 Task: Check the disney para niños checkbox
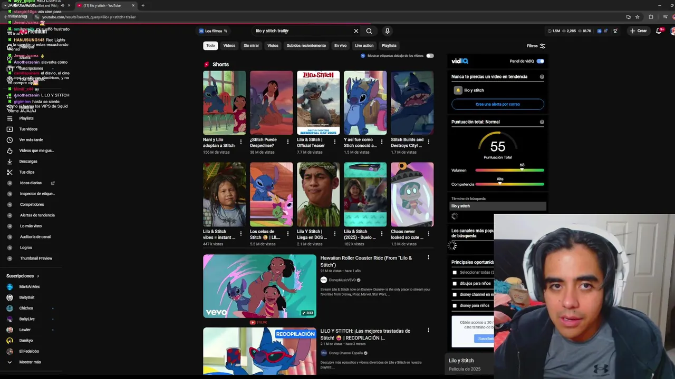pyautogui.click(x=455, y=306)
